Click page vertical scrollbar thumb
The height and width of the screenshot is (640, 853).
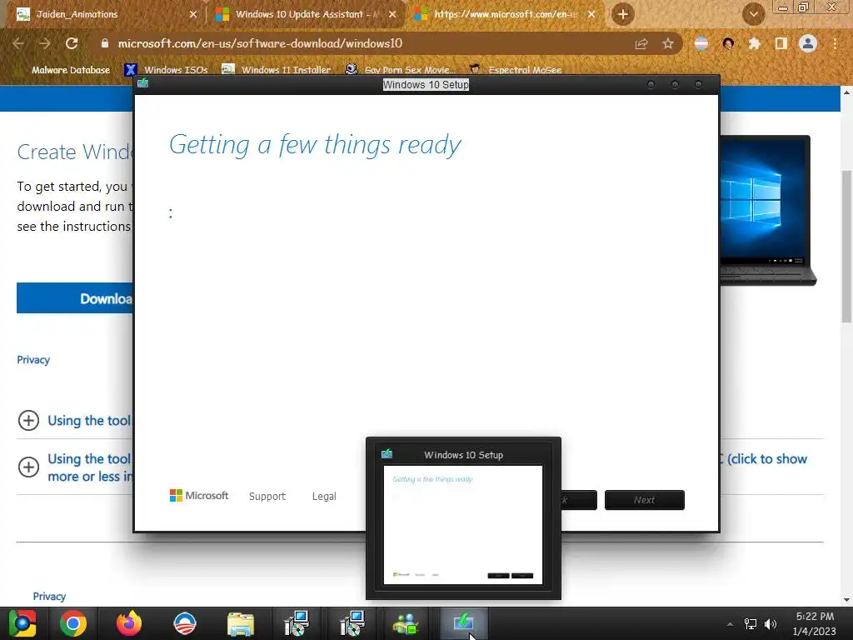point(846,247)
